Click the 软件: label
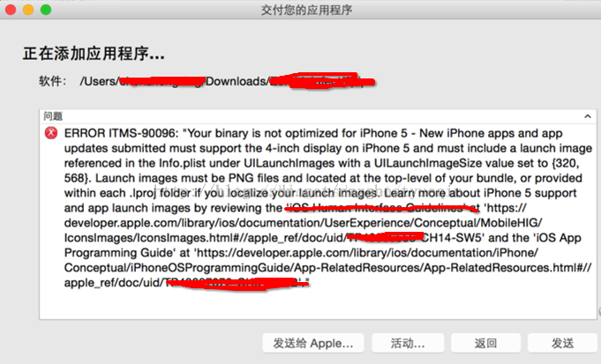The height and width of the screenshot is (364, 601). tap(53, 81)
